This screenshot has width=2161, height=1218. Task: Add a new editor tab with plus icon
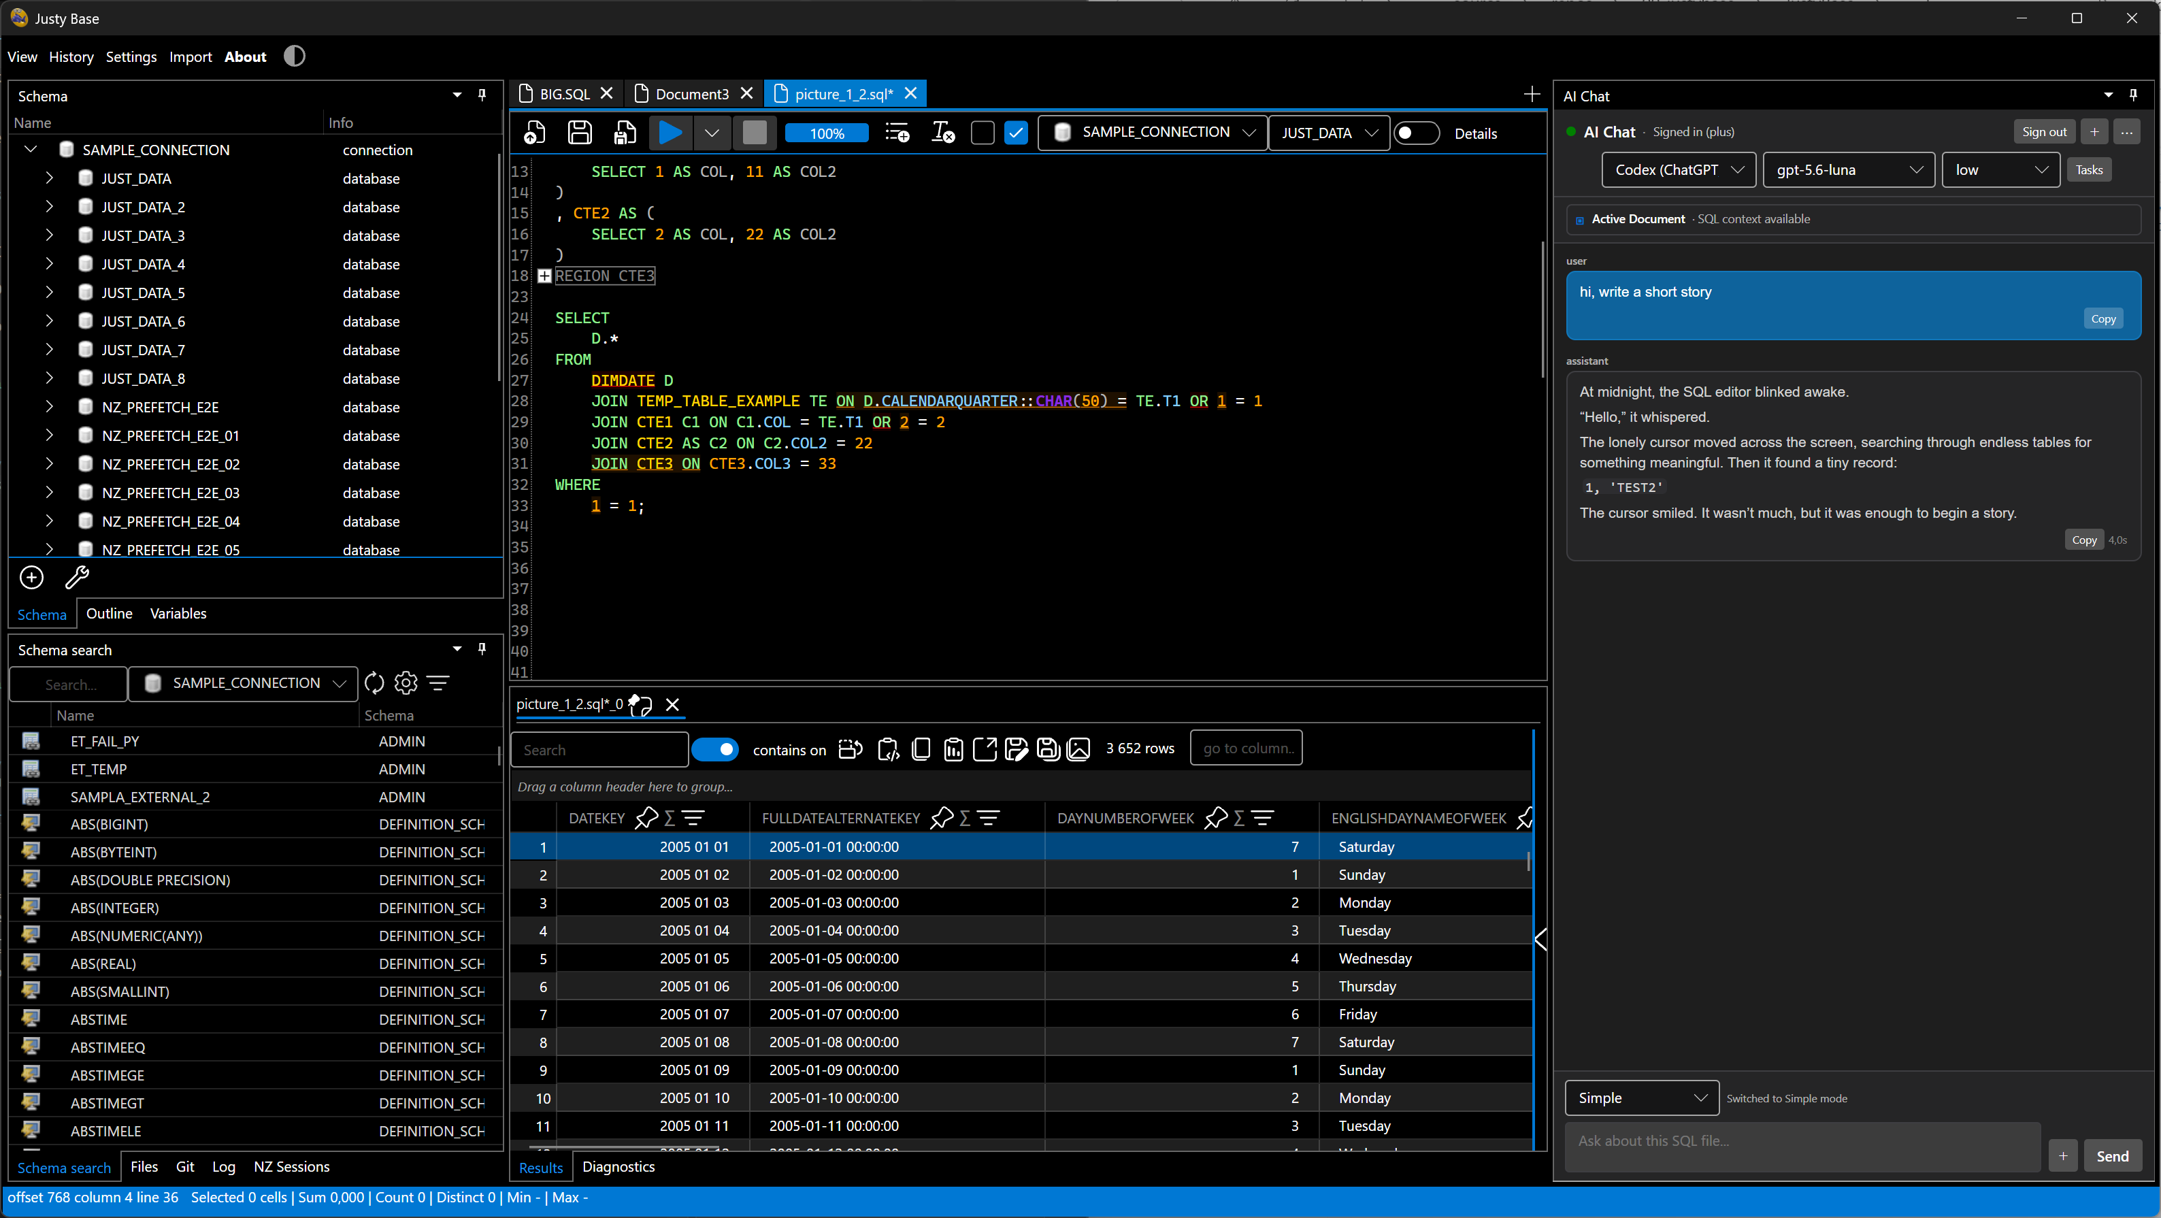click(x=1532, y=94)
